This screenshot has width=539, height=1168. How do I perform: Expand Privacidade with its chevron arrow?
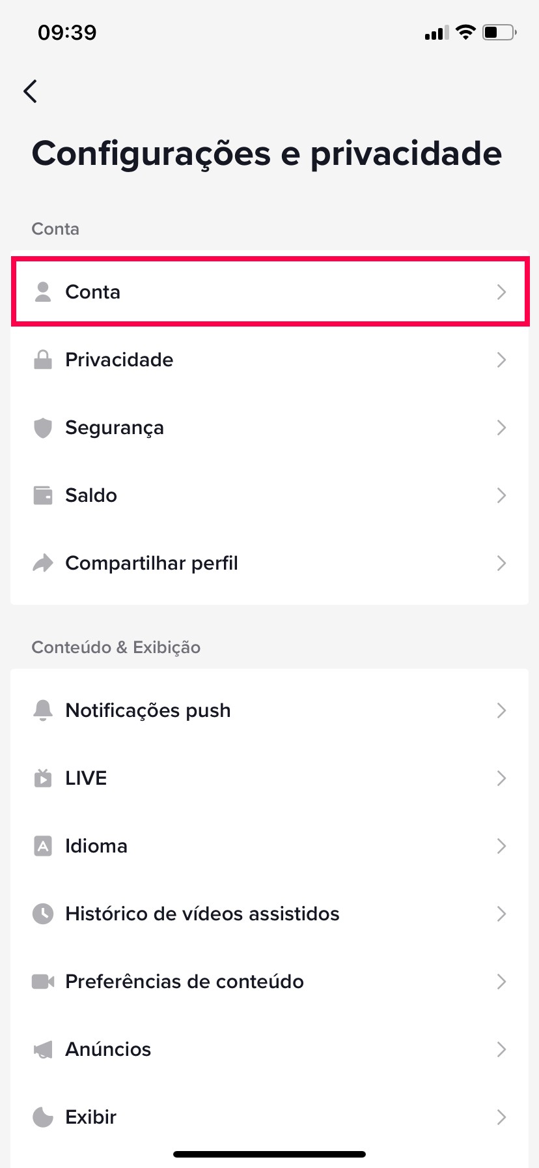[501, 360]
